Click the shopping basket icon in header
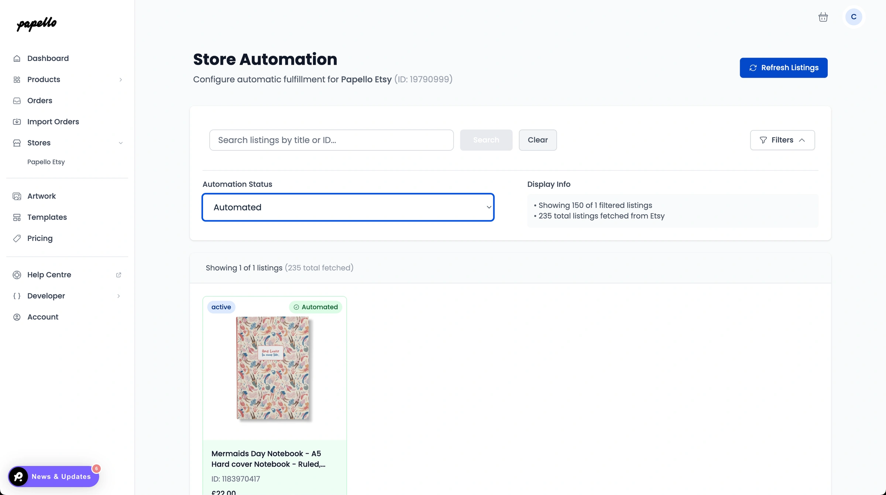The width and height of the screenshot is (886, 495). tap(823, 17)
